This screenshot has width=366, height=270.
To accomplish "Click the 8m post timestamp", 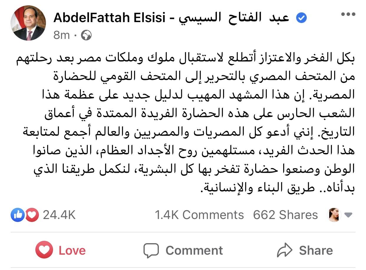I will pyautogui.click(x=62, y=35).
